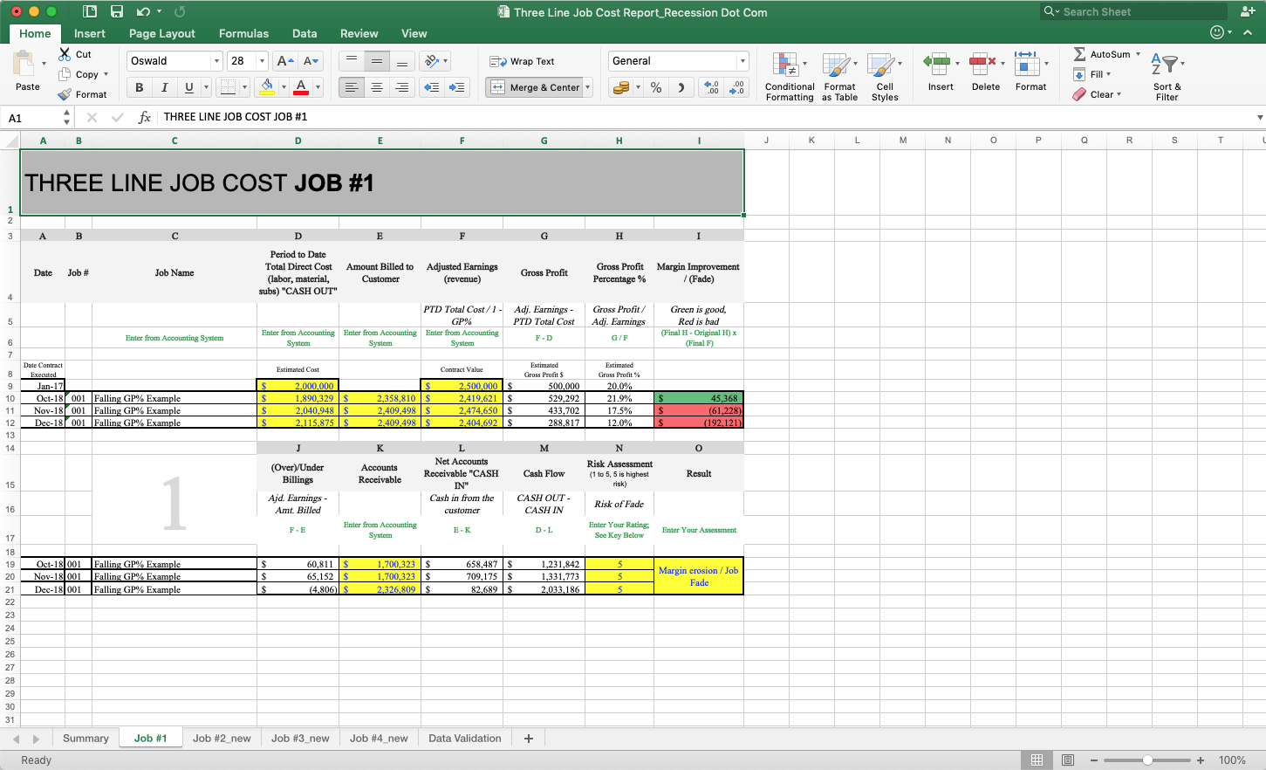Toggle align left button
The width and height of the screenshot is (1266, 770).
[352, 87]
